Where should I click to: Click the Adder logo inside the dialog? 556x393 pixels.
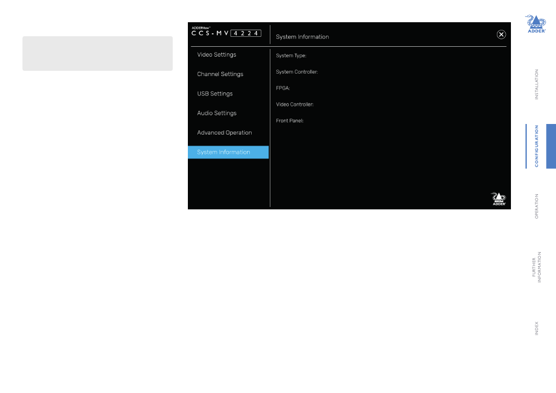pos(499,199)
